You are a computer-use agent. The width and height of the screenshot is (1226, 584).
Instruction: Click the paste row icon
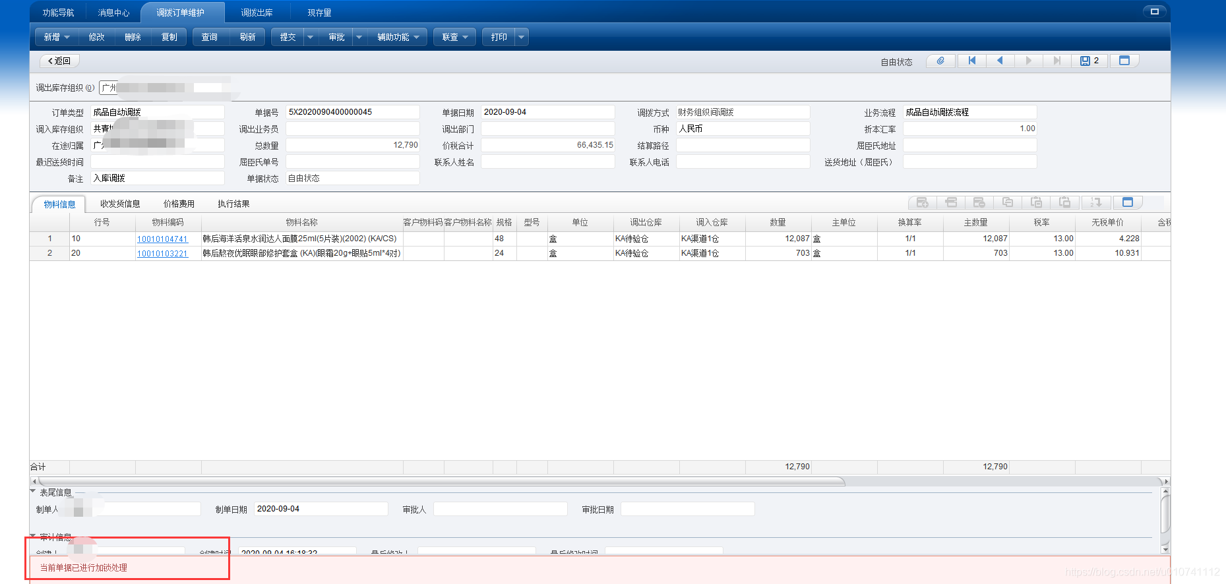pos(1036,202)
